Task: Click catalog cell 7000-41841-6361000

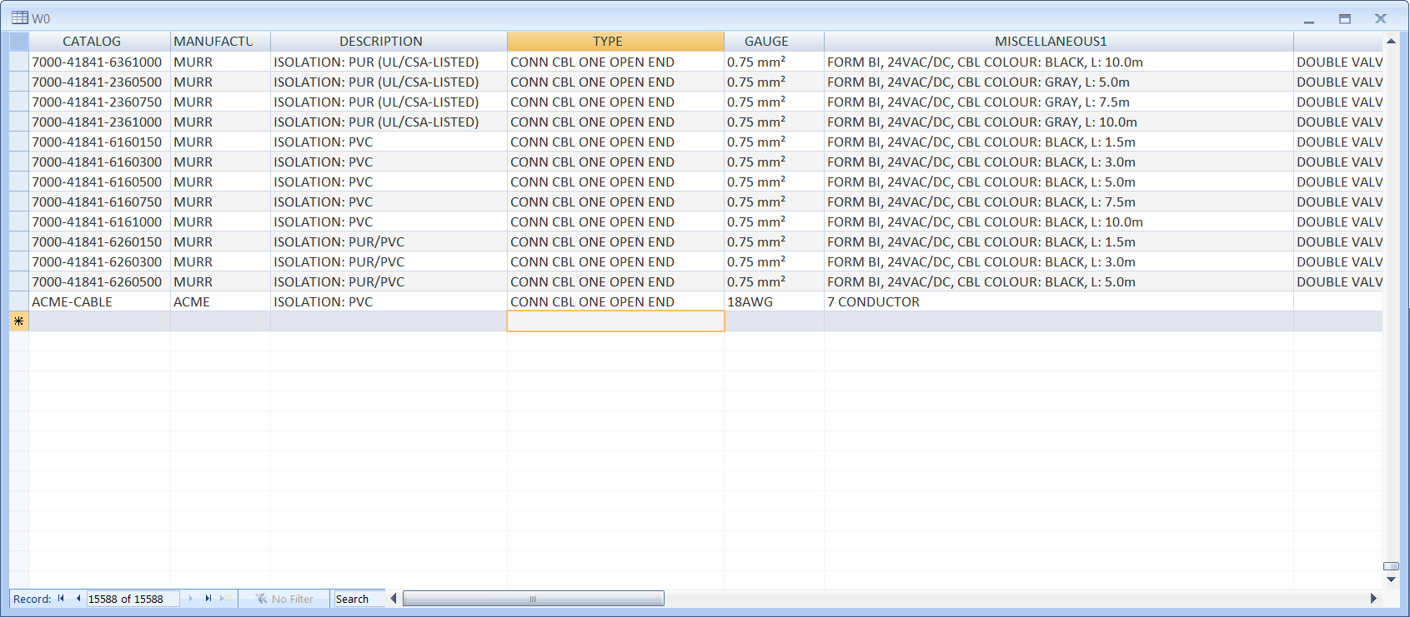Action: point(99,62)
